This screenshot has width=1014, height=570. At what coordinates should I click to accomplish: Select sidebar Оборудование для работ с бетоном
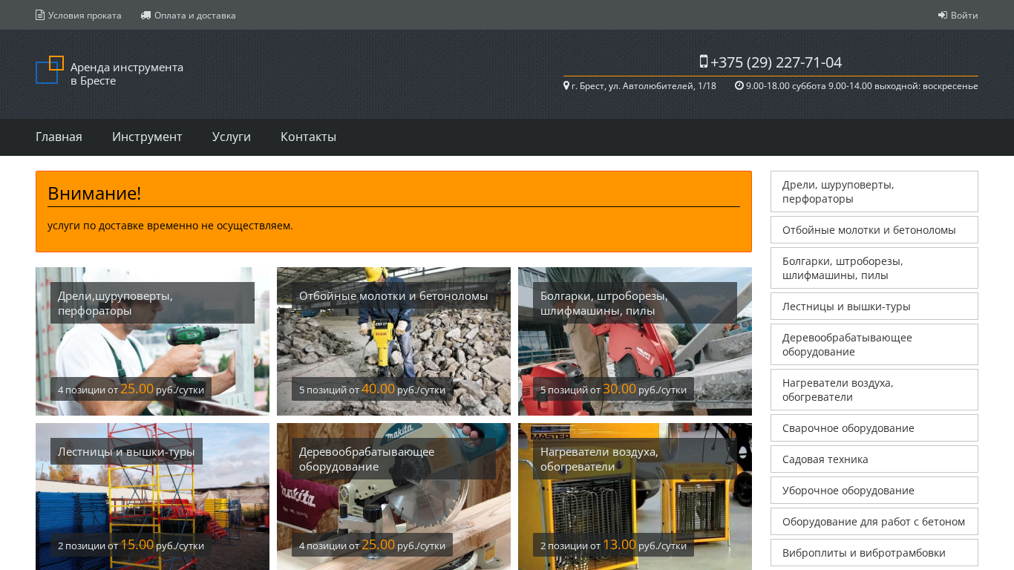click(x=874, y=522)
